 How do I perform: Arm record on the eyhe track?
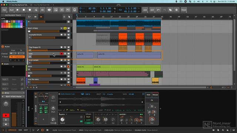(61, 54)
